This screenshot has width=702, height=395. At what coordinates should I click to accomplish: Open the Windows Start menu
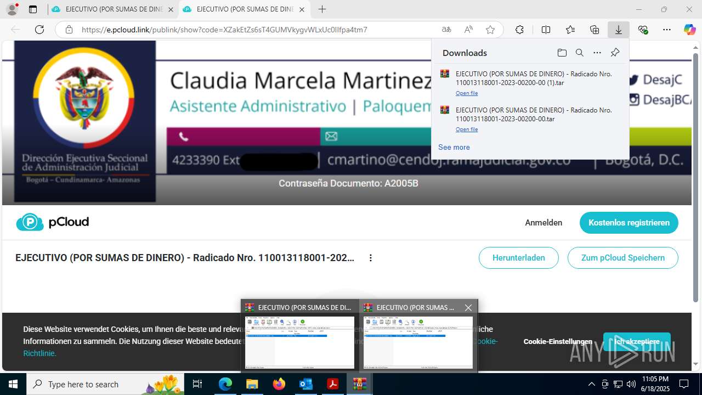13,384
